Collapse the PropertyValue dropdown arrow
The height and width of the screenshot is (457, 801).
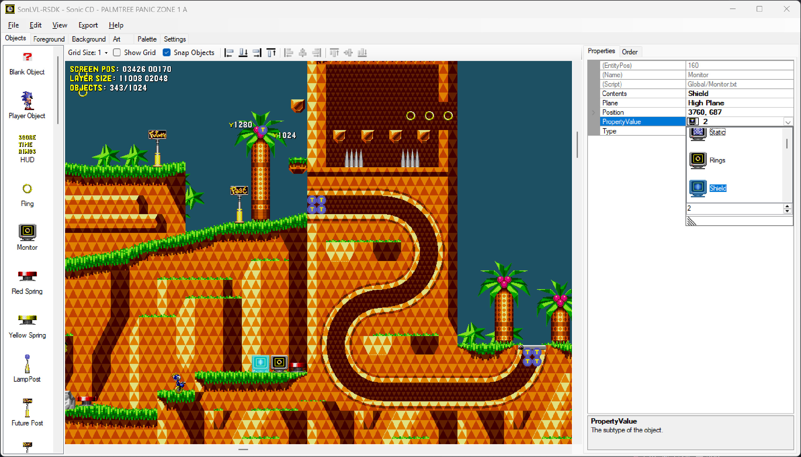pyautogui.click(x=788, y=122)
